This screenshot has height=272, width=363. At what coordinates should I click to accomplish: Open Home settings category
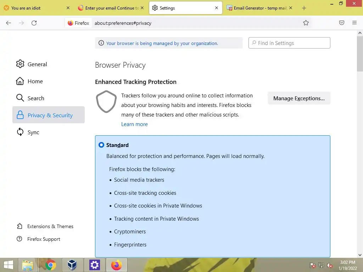(49, 81)
